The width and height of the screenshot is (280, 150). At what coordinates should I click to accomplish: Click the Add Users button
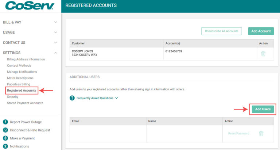[262, 109]
